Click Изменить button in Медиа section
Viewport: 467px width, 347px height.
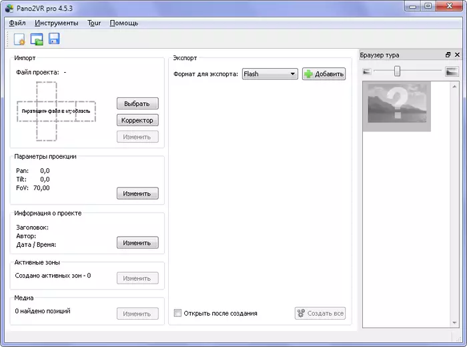point(137,314)
